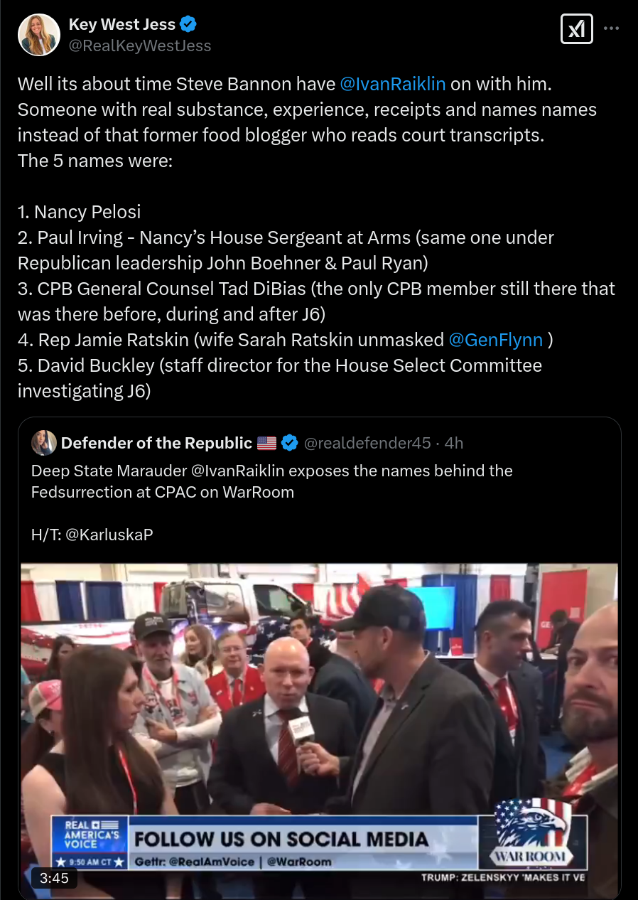Open the Key West Jess display name
The width and height of the screenshot is (638, 900).
[x=122, y=24]
